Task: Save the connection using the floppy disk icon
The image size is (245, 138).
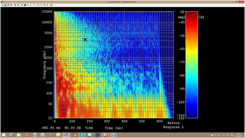Action: pos(5,5)
